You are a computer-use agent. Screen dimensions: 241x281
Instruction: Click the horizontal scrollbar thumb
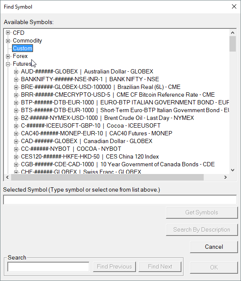point(107,177)
